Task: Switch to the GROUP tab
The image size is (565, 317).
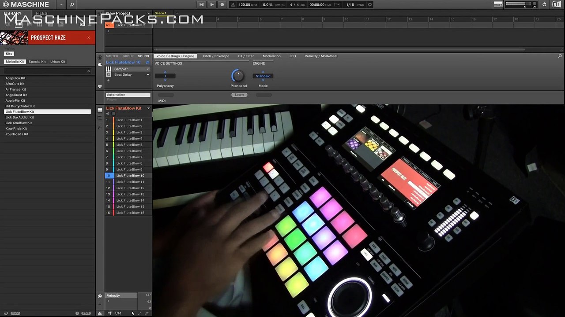Action: tap(128, 56)
